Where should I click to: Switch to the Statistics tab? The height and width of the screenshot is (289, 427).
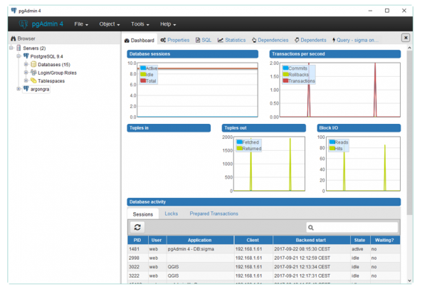(231, 40)
